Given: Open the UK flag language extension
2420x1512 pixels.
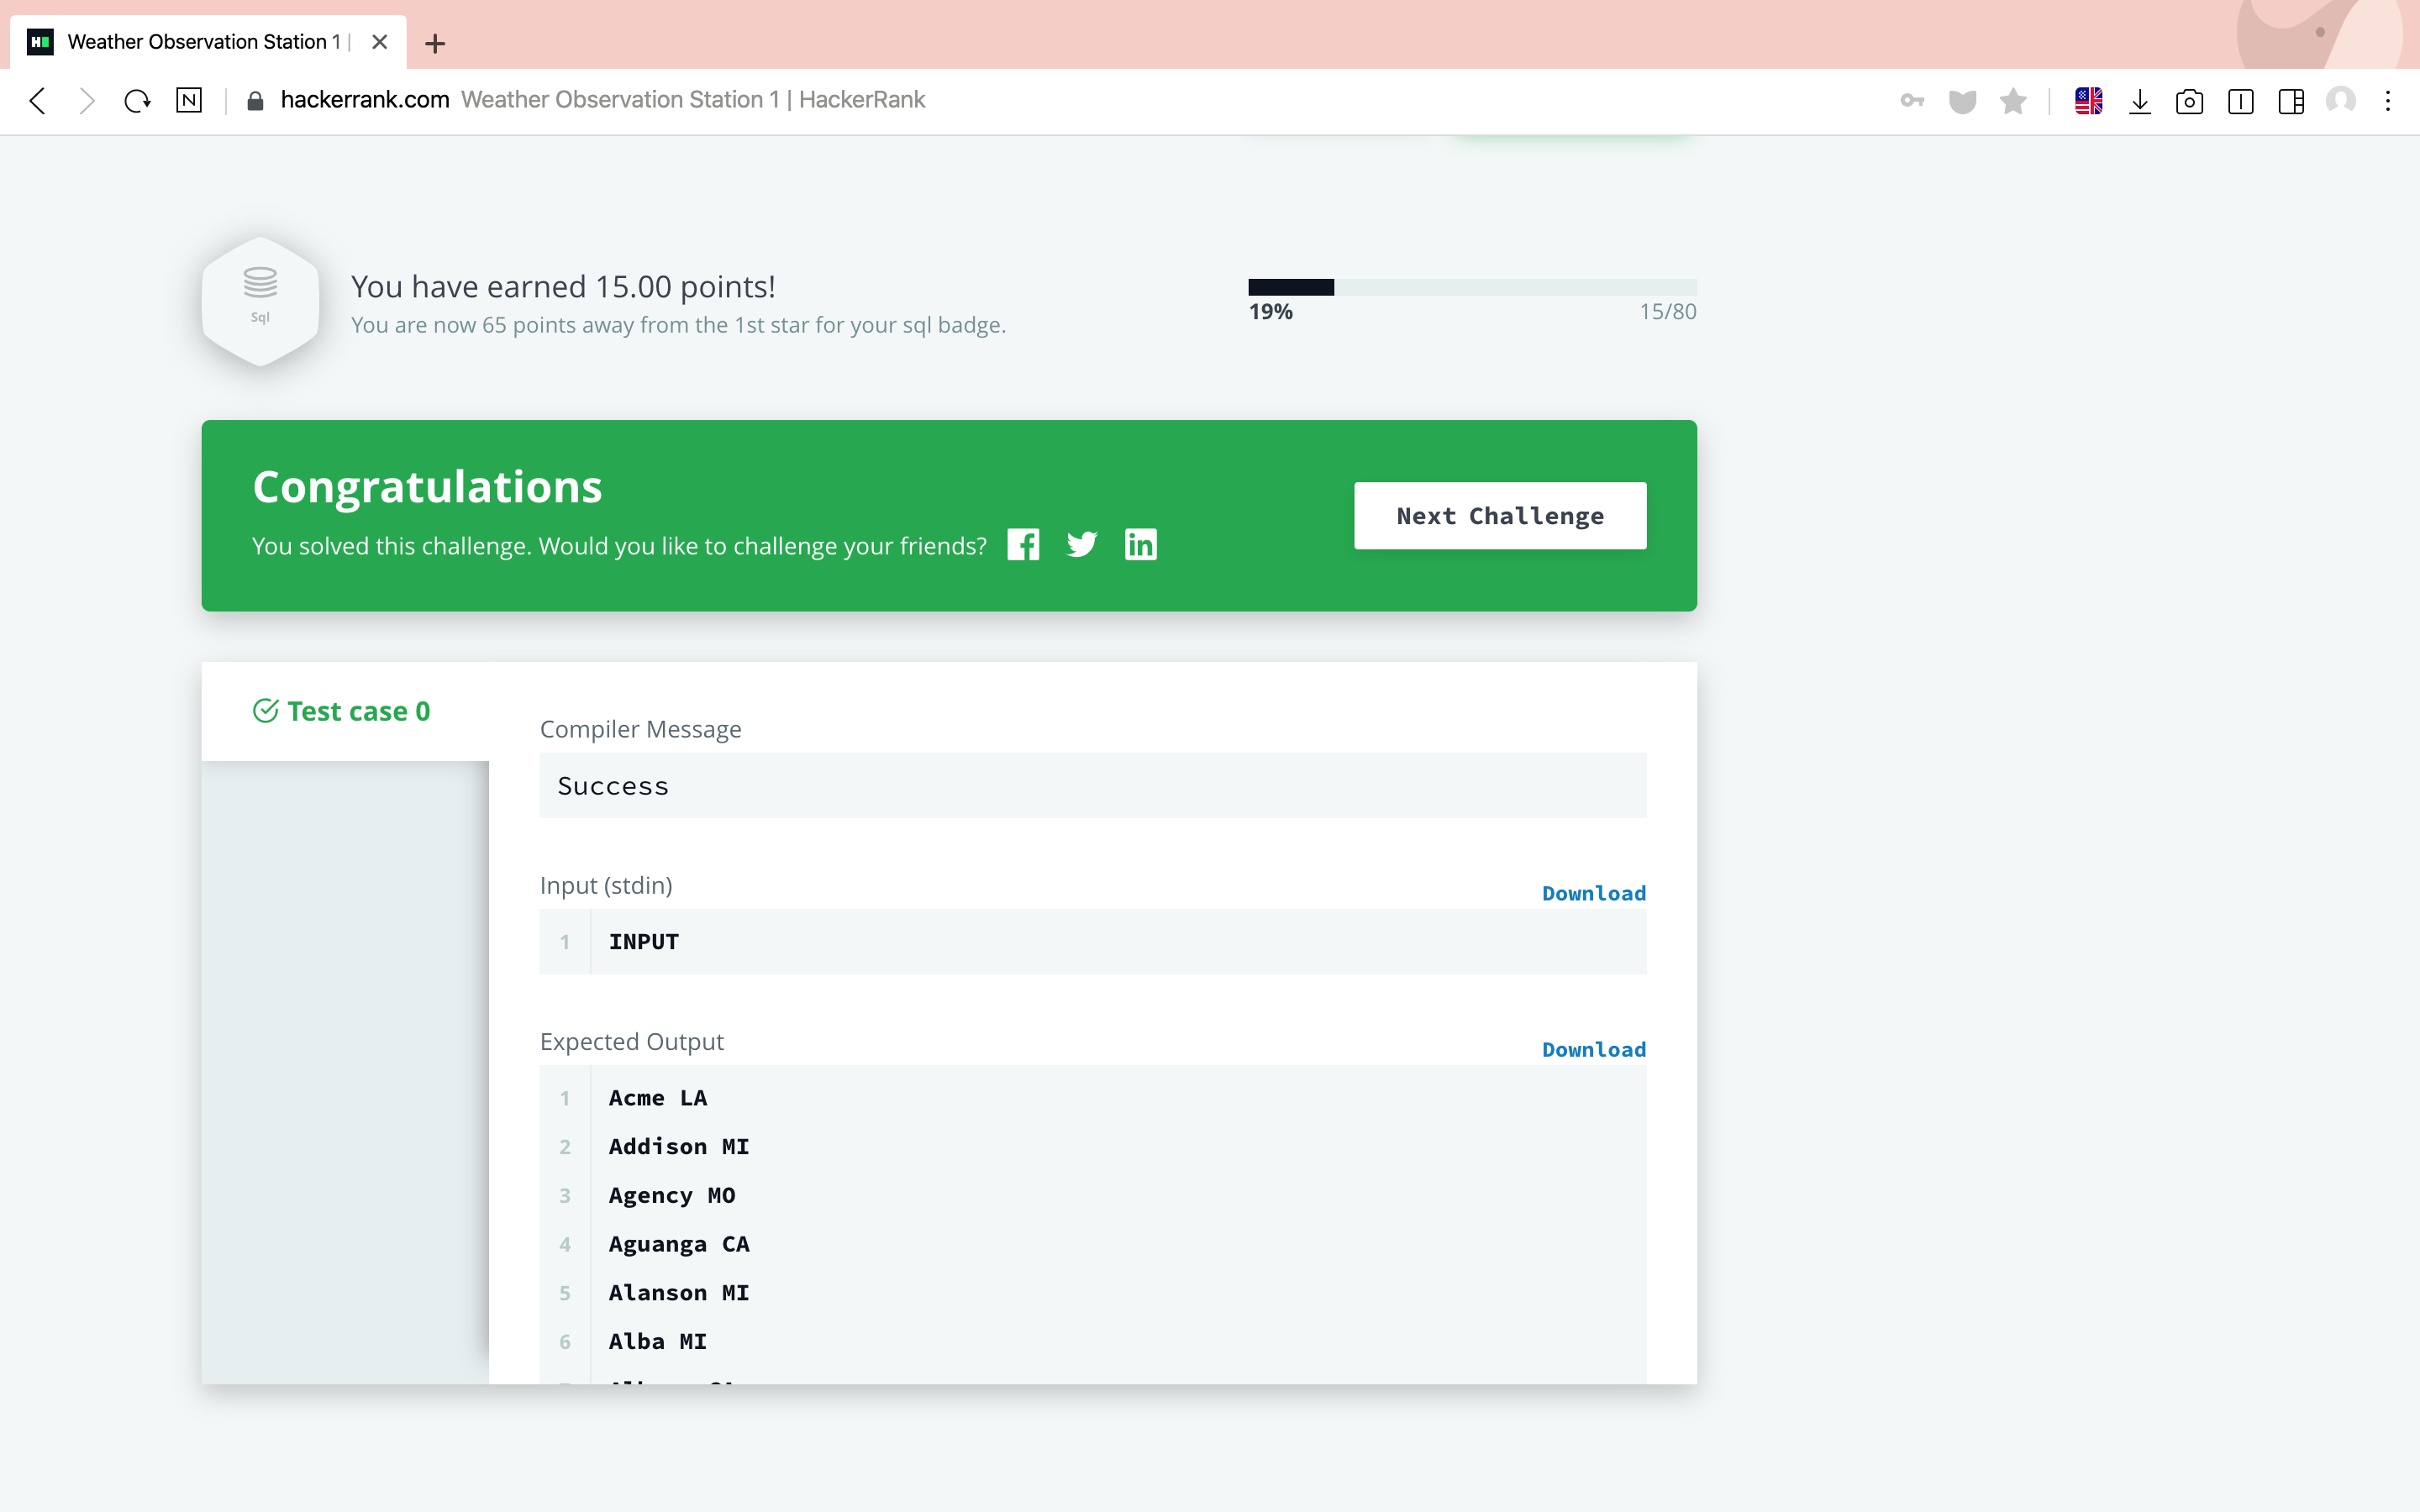Looking at the screenshot, I should pyautogui.click(x=2088, y=101).
